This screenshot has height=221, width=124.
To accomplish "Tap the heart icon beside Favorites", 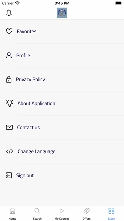I will [x=9, y=31].
